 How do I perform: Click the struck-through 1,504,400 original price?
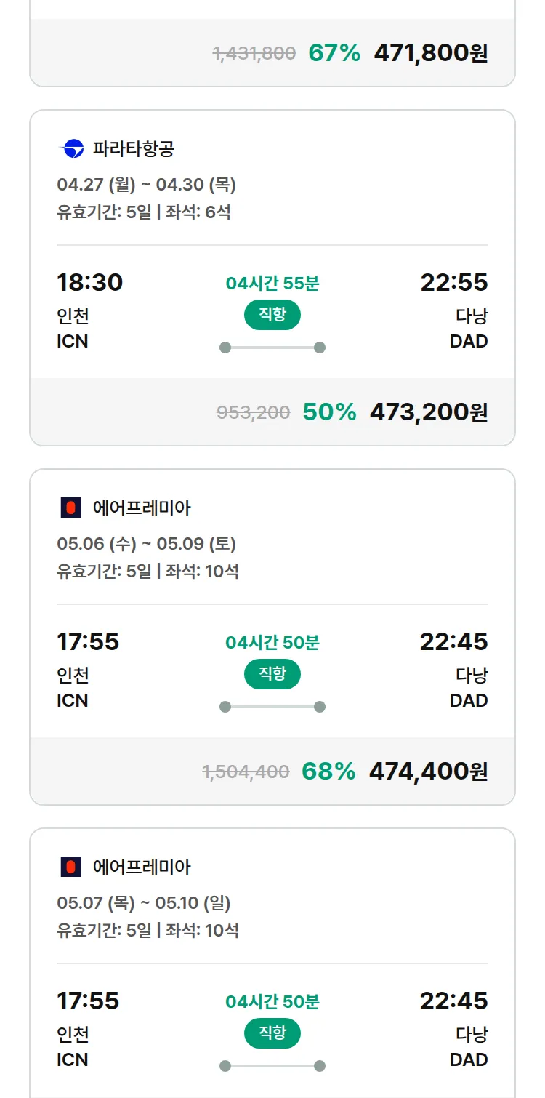point(246,772)
